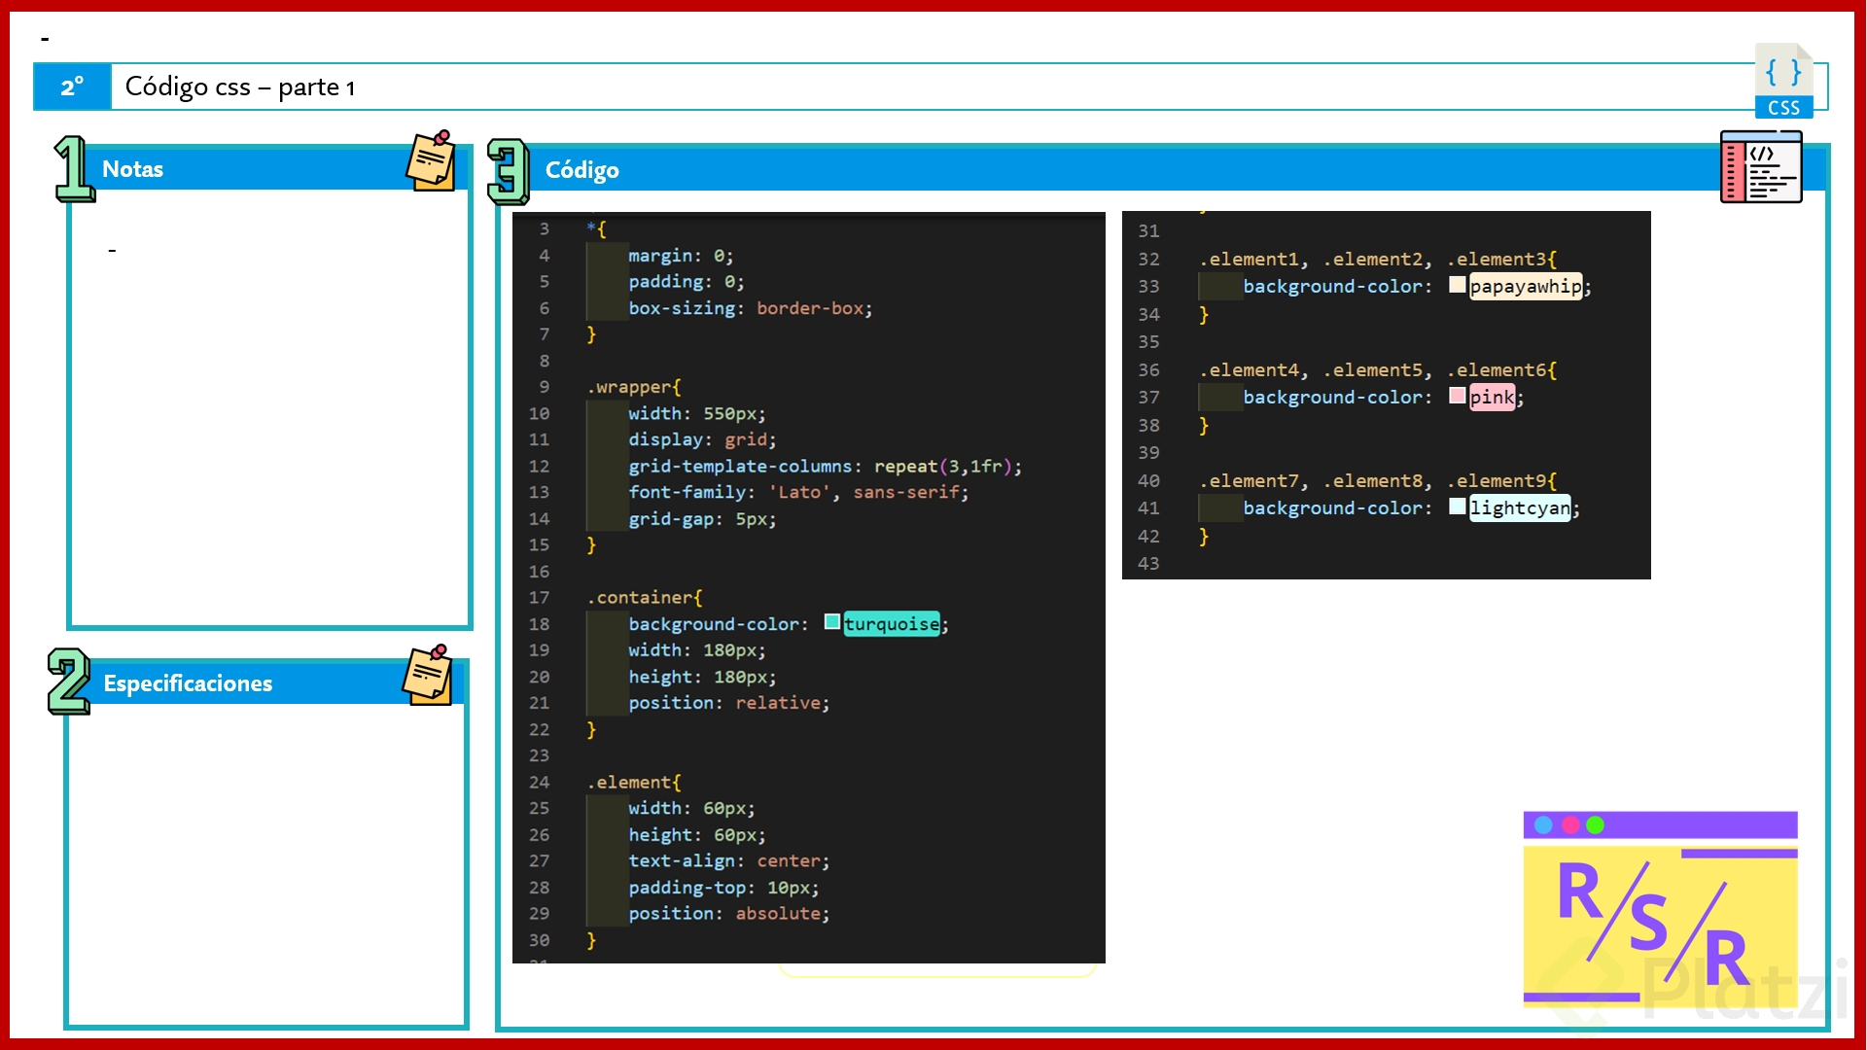Click 'box-sizing: border-box;' line

click(x=751, y=308)
